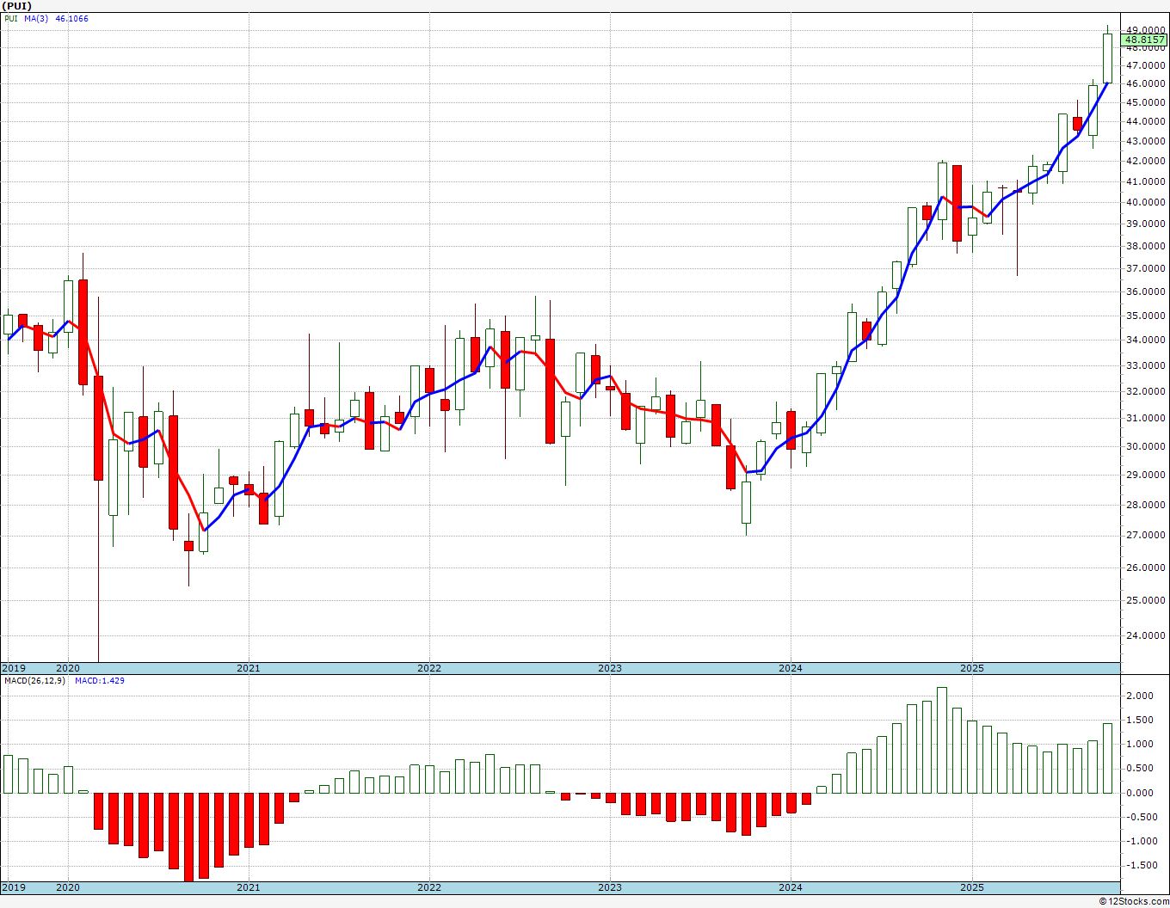
Task: Click the moving average value 46.1066
Action: click(x=71, y=19)
